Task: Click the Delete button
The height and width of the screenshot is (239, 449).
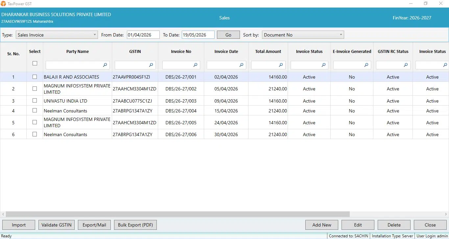Action: point(394,225)
